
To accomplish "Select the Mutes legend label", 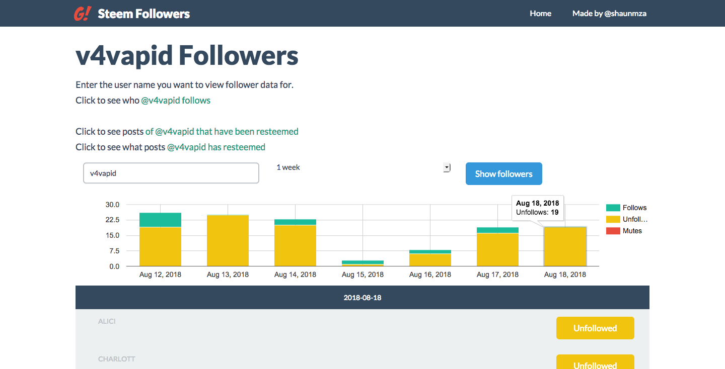I will click(632, 231).
